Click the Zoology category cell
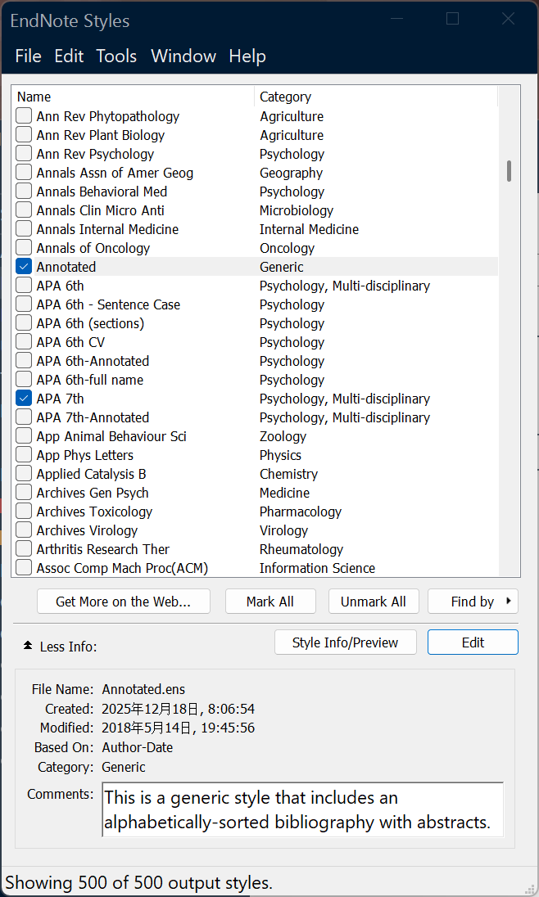 tap(283, 436)
